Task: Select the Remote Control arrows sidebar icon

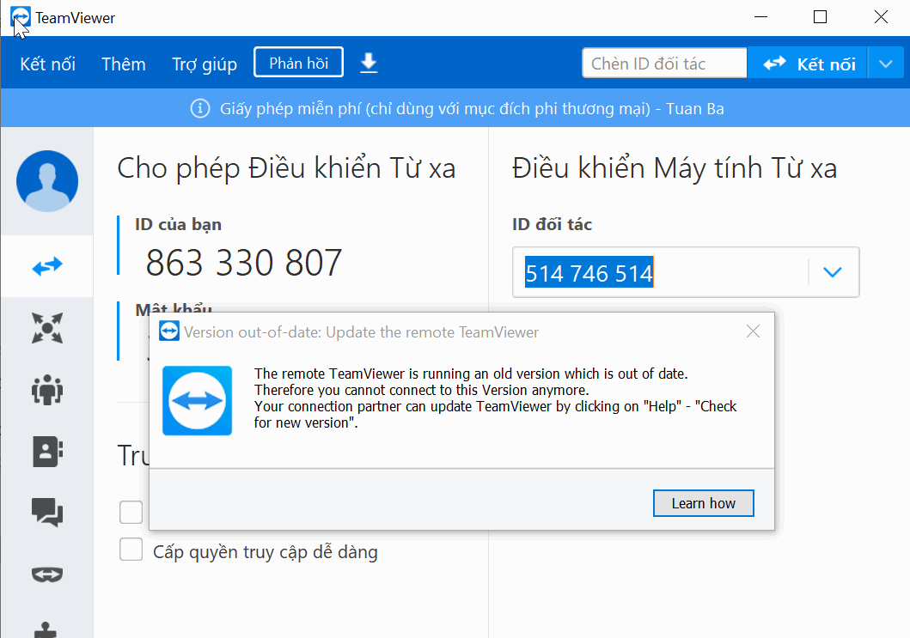Action: tap(47, 265)
